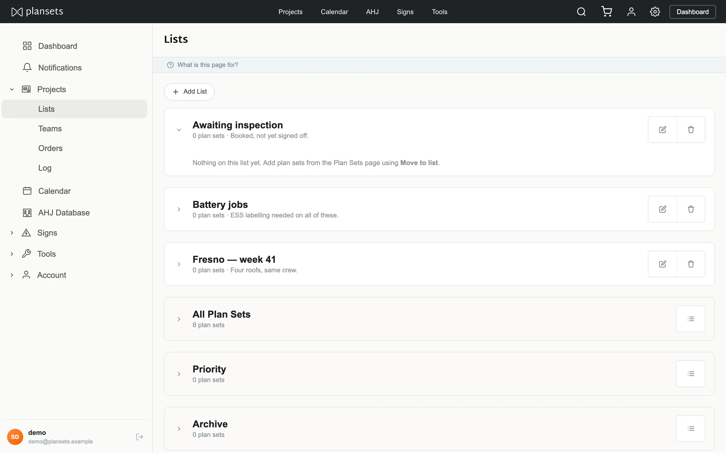This screenshot has height=453, width=726.
Task: Click the SD user avatar
Action: (x=15, y=437)
